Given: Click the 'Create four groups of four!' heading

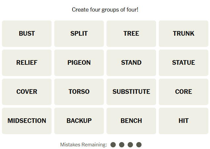Looking at the screenshot, I should click(x=105, y=10).
